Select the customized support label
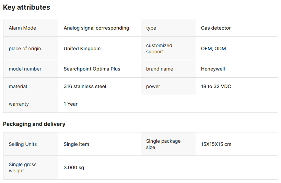The image size is (281, 183). pyautogui.click(x=159, y=49)
